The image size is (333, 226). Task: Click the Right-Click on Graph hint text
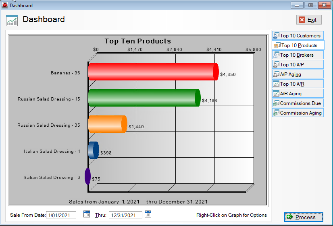pos(231,215)
